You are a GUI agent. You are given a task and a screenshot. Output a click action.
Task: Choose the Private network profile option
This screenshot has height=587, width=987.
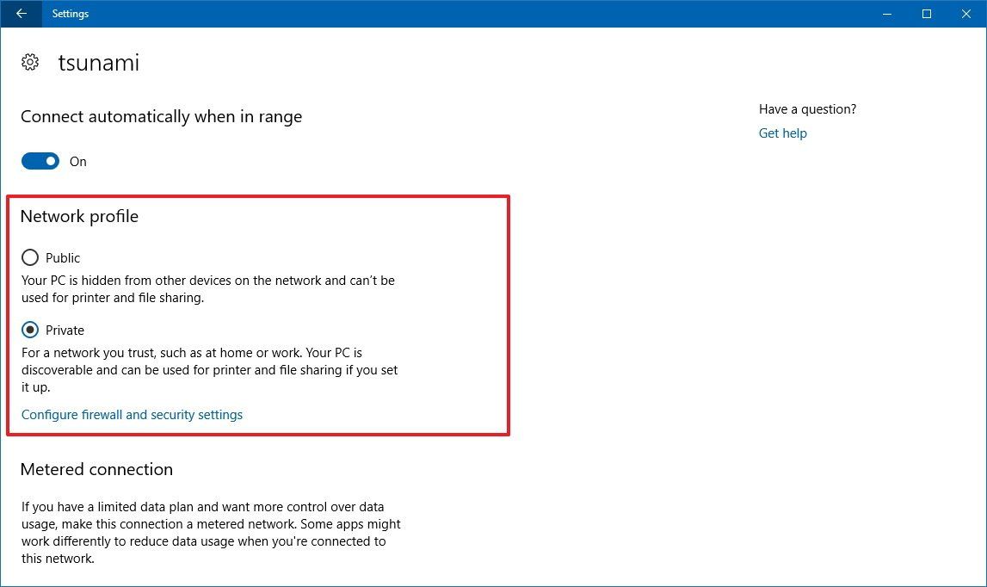pos(30,330)
